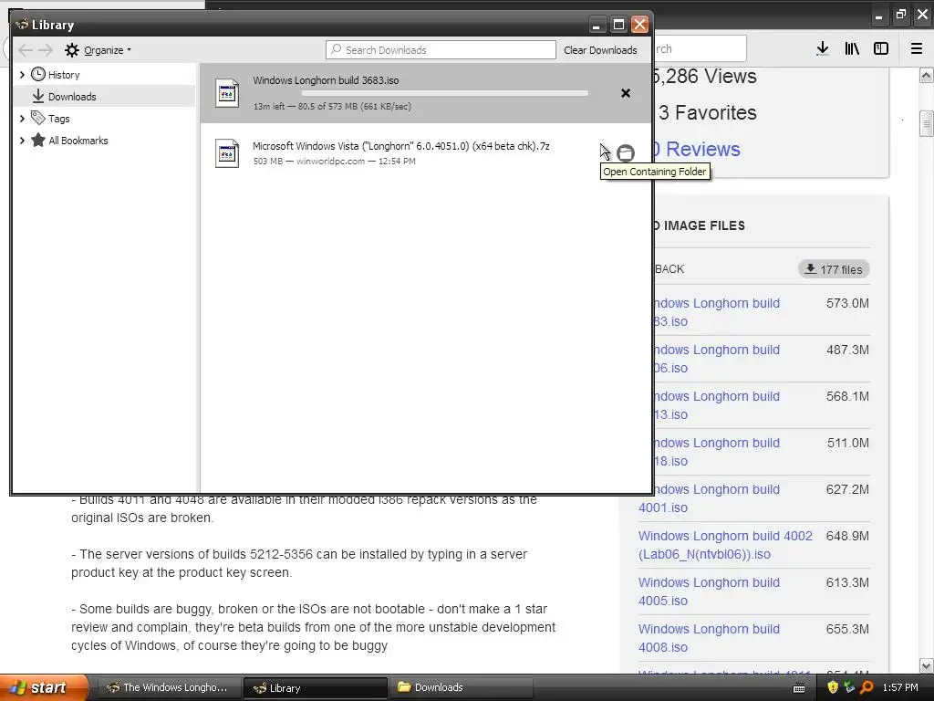The height and width of the screenshot is (701, 934).
Task: Click browser scrollbar down arrow
Action: (926, 665)
